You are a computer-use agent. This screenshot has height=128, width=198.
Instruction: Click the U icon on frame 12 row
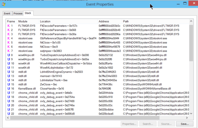[9, 72]
